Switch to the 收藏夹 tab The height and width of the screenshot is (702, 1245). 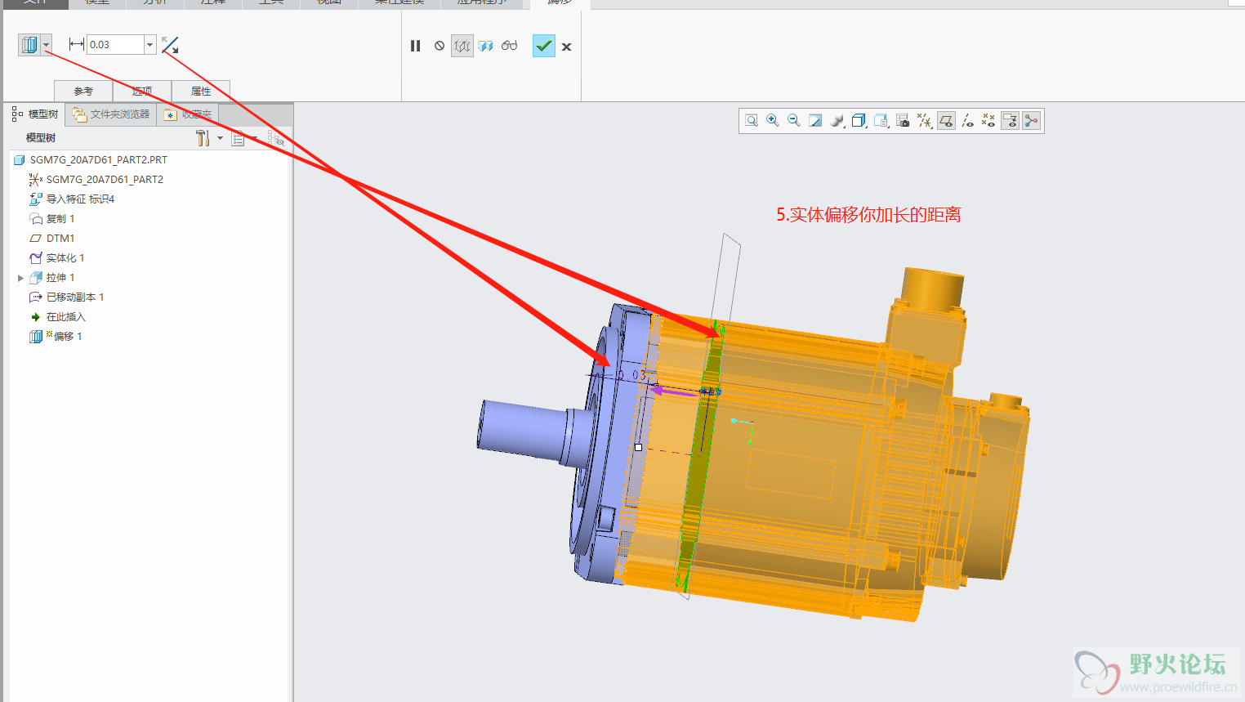click(188, 114)
